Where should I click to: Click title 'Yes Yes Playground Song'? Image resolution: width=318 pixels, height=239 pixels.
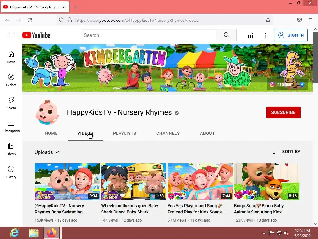point(196,209)
